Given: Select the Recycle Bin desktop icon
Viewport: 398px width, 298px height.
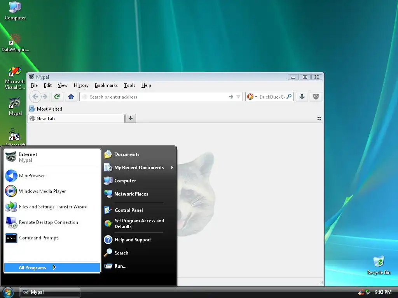Looking at the screenshot, I should point(379,265).
